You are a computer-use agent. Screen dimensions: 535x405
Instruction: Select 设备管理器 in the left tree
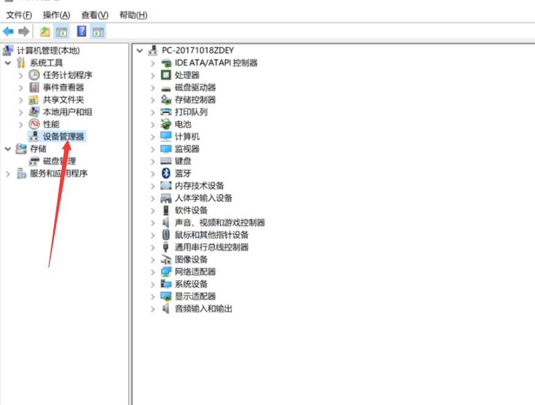click(64, 136)
